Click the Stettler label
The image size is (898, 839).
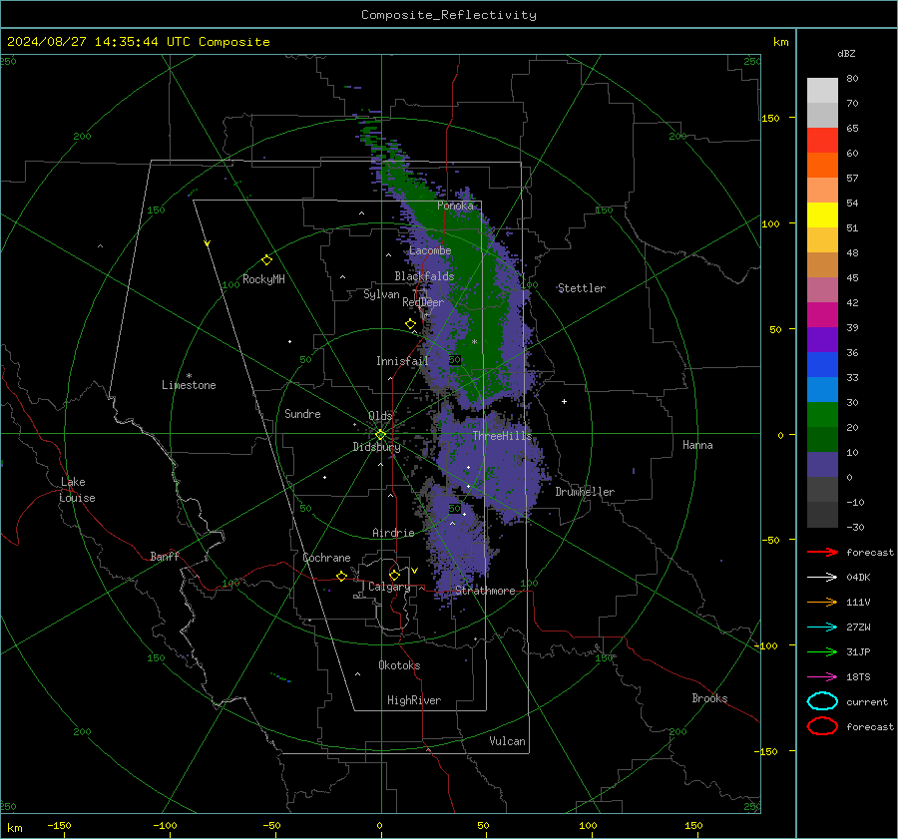tap(582, 288)
